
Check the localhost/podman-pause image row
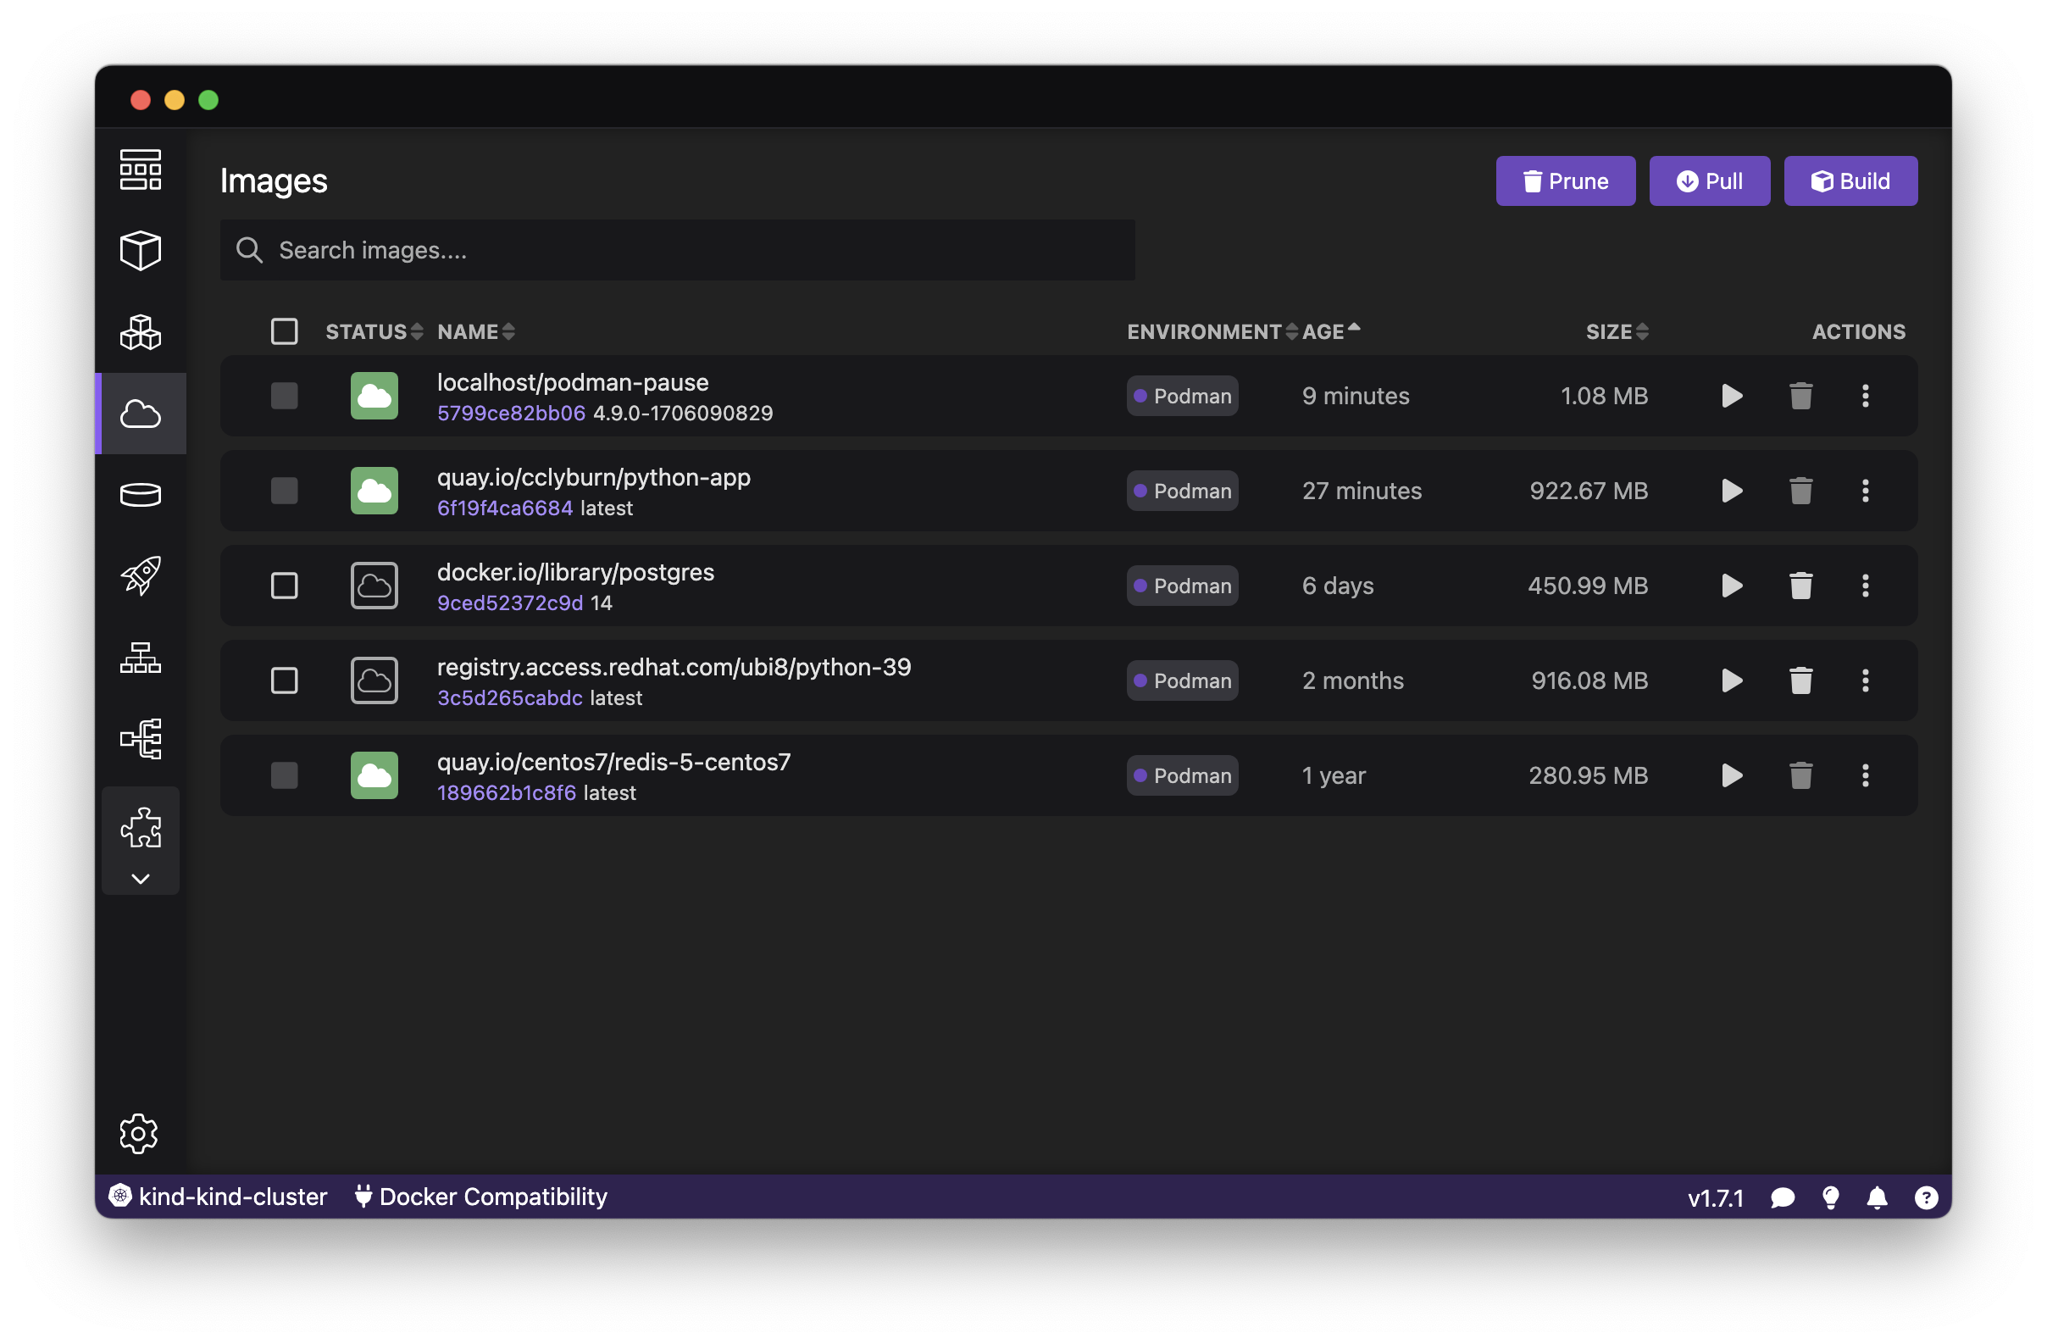pos(285,396)
